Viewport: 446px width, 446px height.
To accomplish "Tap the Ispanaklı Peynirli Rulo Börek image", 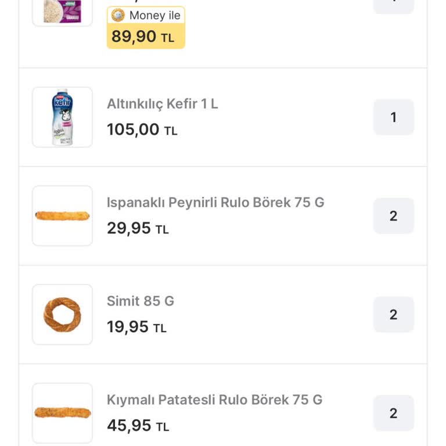I will coord(62,216).
